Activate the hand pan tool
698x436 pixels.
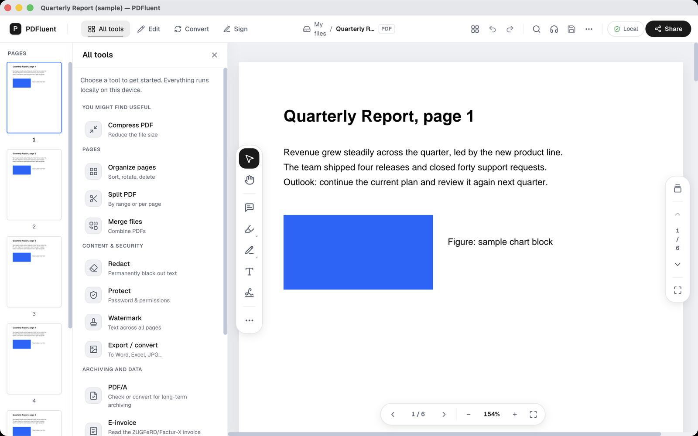tap(249, 180)
